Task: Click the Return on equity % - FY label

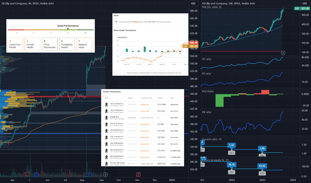Action: (215, 160)
